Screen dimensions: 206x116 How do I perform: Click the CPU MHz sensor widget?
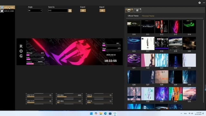69,96
